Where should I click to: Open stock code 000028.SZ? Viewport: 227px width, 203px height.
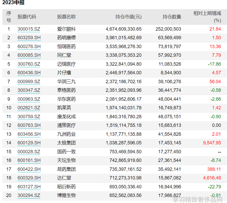[x=29, y=152]
